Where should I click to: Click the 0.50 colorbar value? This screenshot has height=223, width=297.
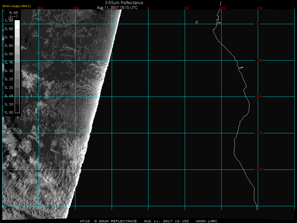click(x=9, y=54)
